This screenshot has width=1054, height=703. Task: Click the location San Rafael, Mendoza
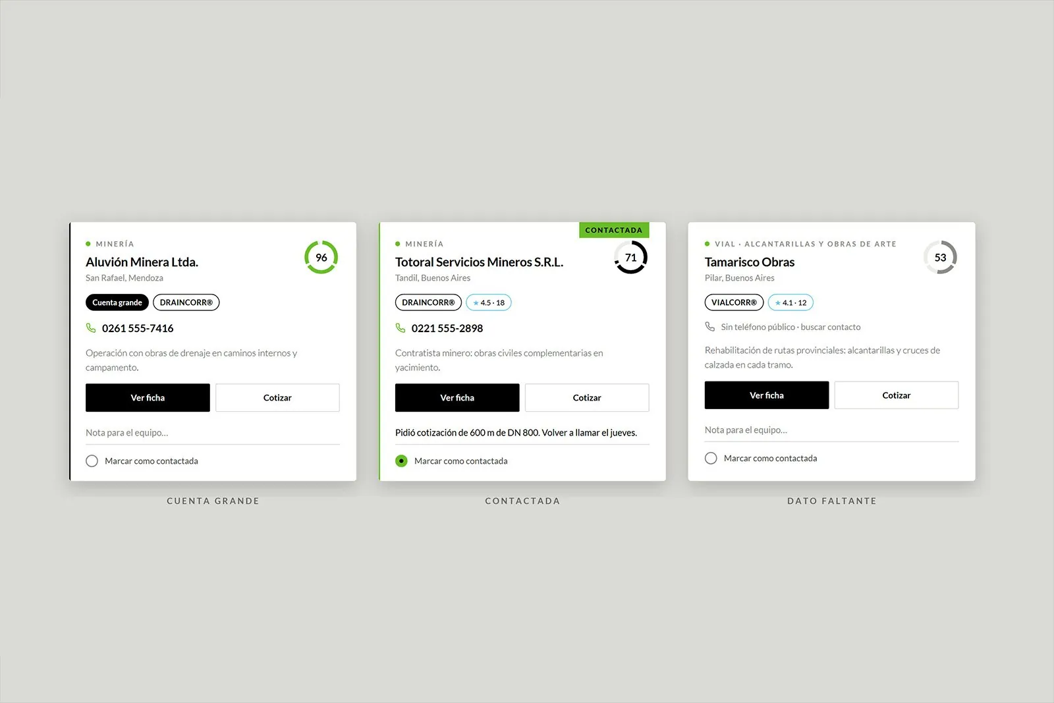click(125, 278)
